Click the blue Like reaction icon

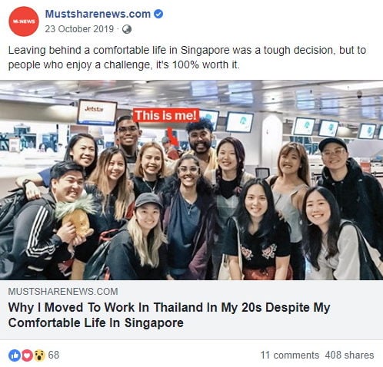[15, 355]
